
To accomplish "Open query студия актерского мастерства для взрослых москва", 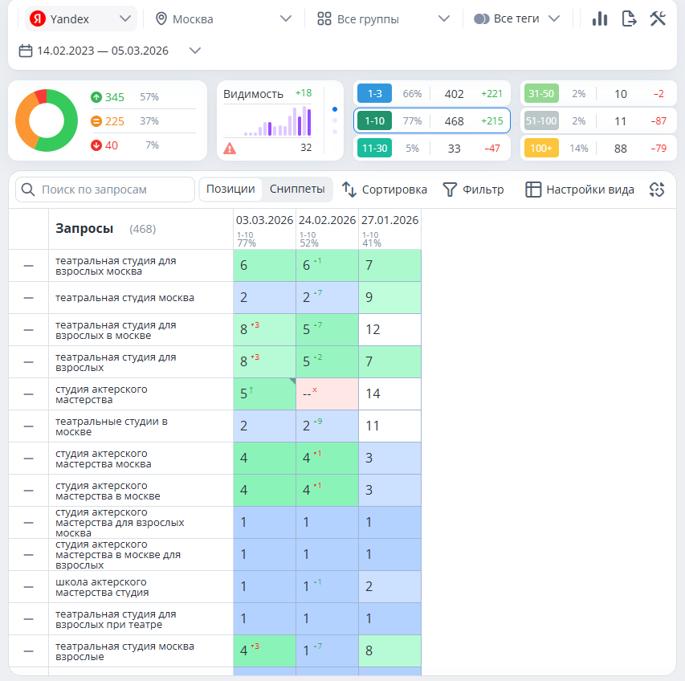I will pos(120,523).
